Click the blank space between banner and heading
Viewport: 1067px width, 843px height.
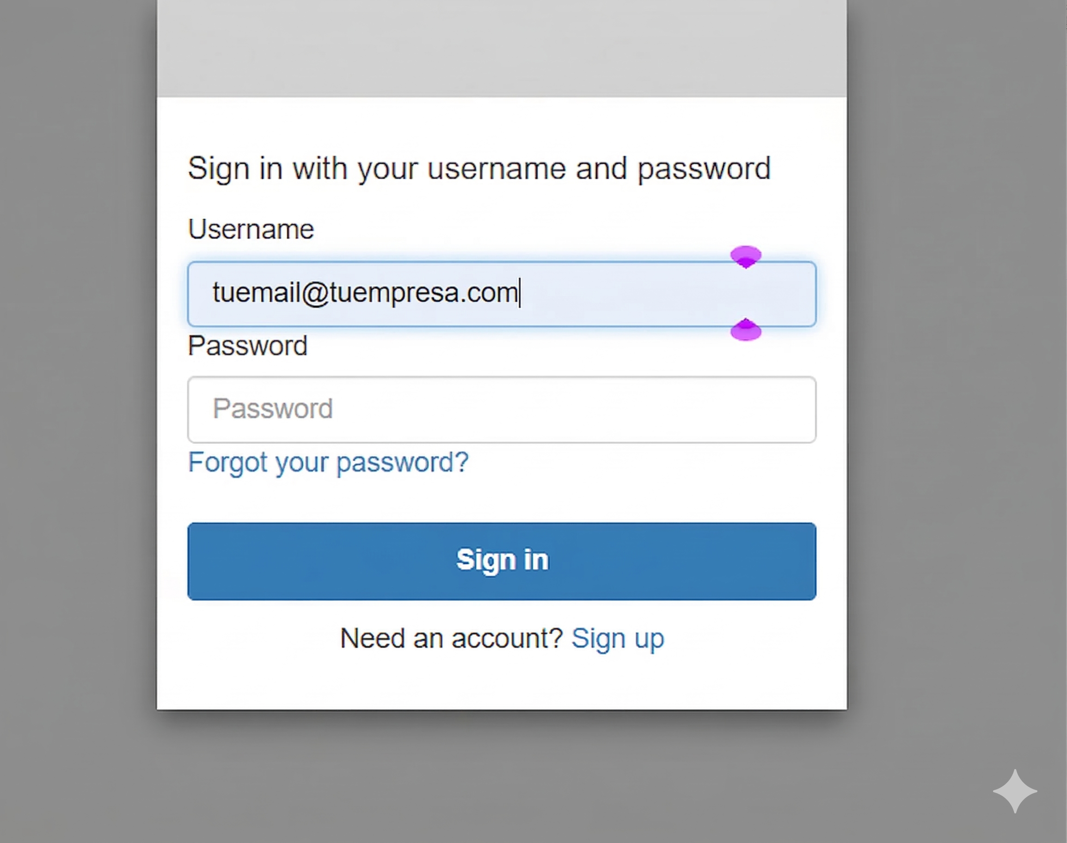coord(501,123)
